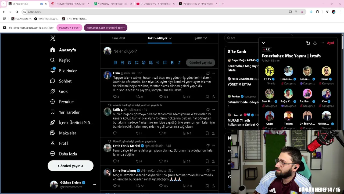Open more options on Ersin's post
The width and height of the screenshot is (344, 194).
(213, 73)
